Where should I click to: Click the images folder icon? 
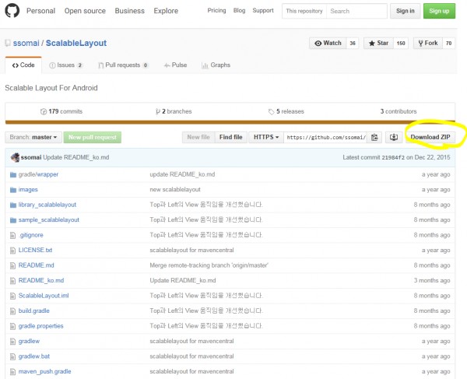tap(12, 190)
